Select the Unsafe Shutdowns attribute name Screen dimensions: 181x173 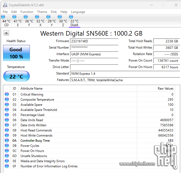tap(34, 156)
